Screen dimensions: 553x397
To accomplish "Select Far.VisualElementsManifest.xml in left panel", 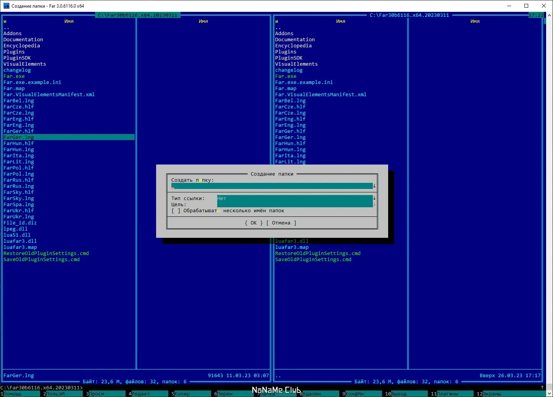I will (49, 95).
